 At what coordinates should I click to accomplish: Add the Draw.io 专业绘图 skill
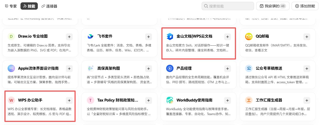(x=69, y=37)
